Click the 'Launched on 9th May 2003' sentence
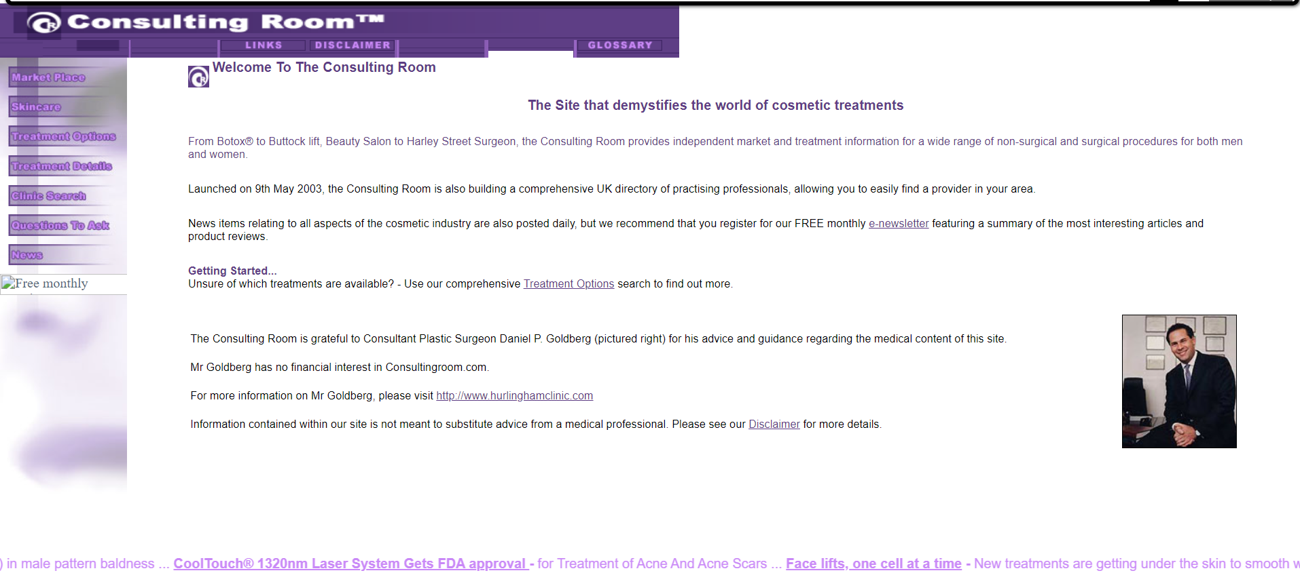The height and width of the screenshot is (573, 1300). tap(611, 189)
